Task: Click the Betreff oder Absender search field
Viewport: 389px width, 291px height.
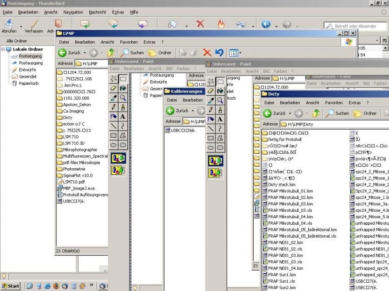Action: [x=358, y=26]
